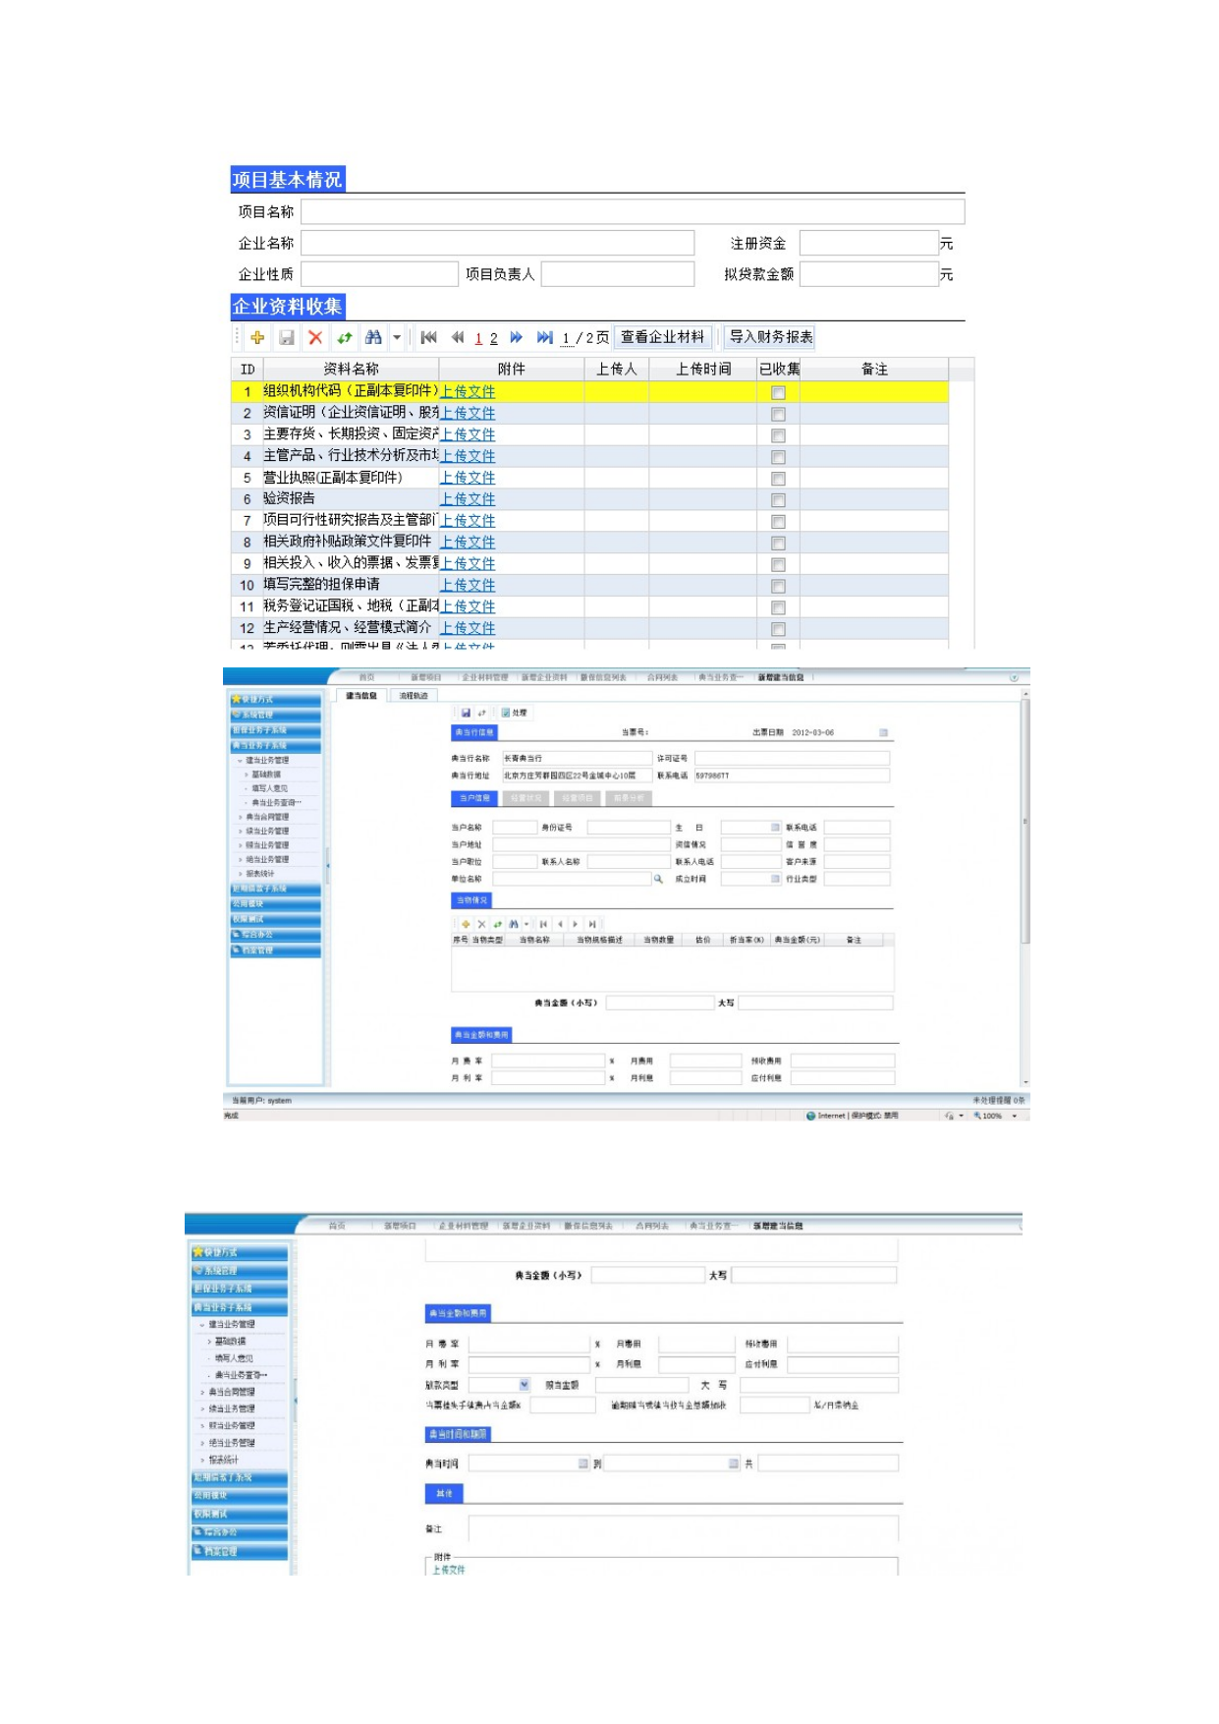Open 企业材料管理 tab in the middle screenshot
This screenshot has width=1219, height=1724.
tap(485, 677)
